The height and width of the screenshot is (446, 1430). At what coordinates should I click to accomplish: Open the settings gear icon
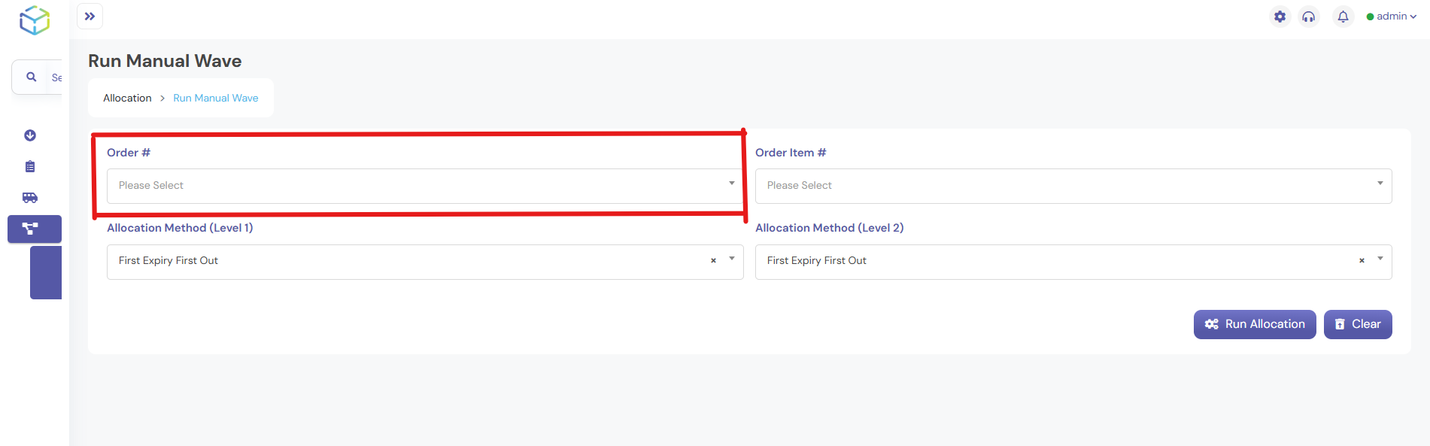[1280, 16]
